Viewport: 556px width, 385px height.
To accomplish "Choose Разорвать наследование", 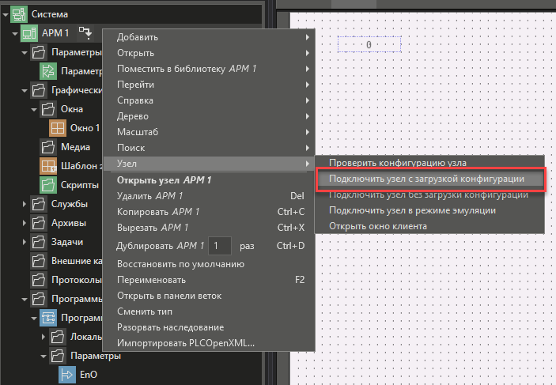I will (x=209, y=327).
